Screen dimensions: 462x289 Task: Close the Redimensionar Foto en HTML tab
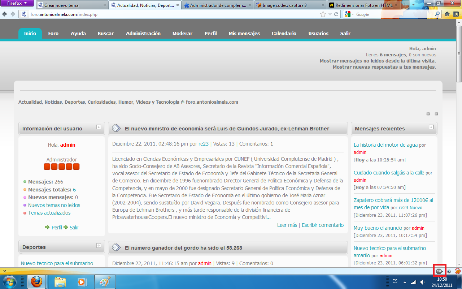click(396, 5)
